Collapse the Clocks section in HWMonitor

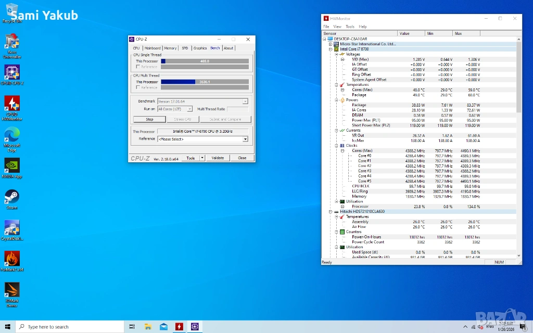336,146
